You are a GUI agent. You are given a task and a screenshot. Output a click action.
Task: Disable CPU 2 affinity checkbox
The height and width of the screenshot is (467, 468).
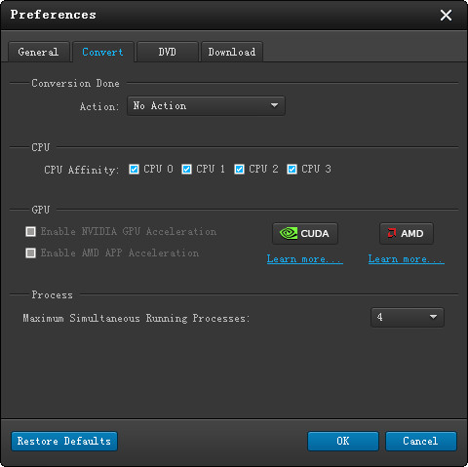[239, 170]
